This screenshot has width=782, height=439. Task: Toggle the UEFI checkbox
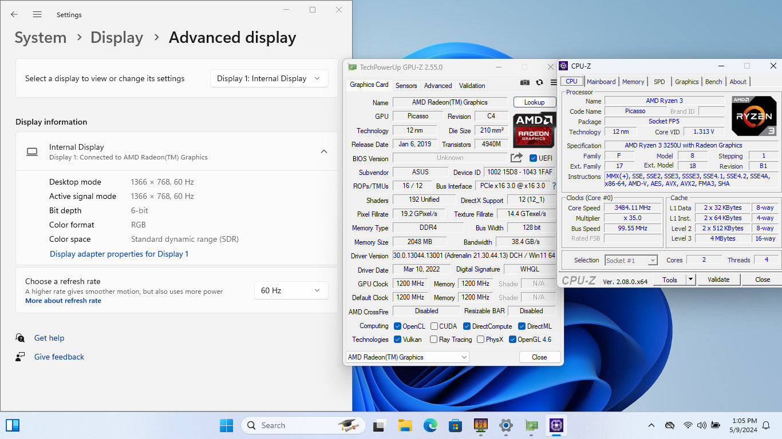point(534,158)
